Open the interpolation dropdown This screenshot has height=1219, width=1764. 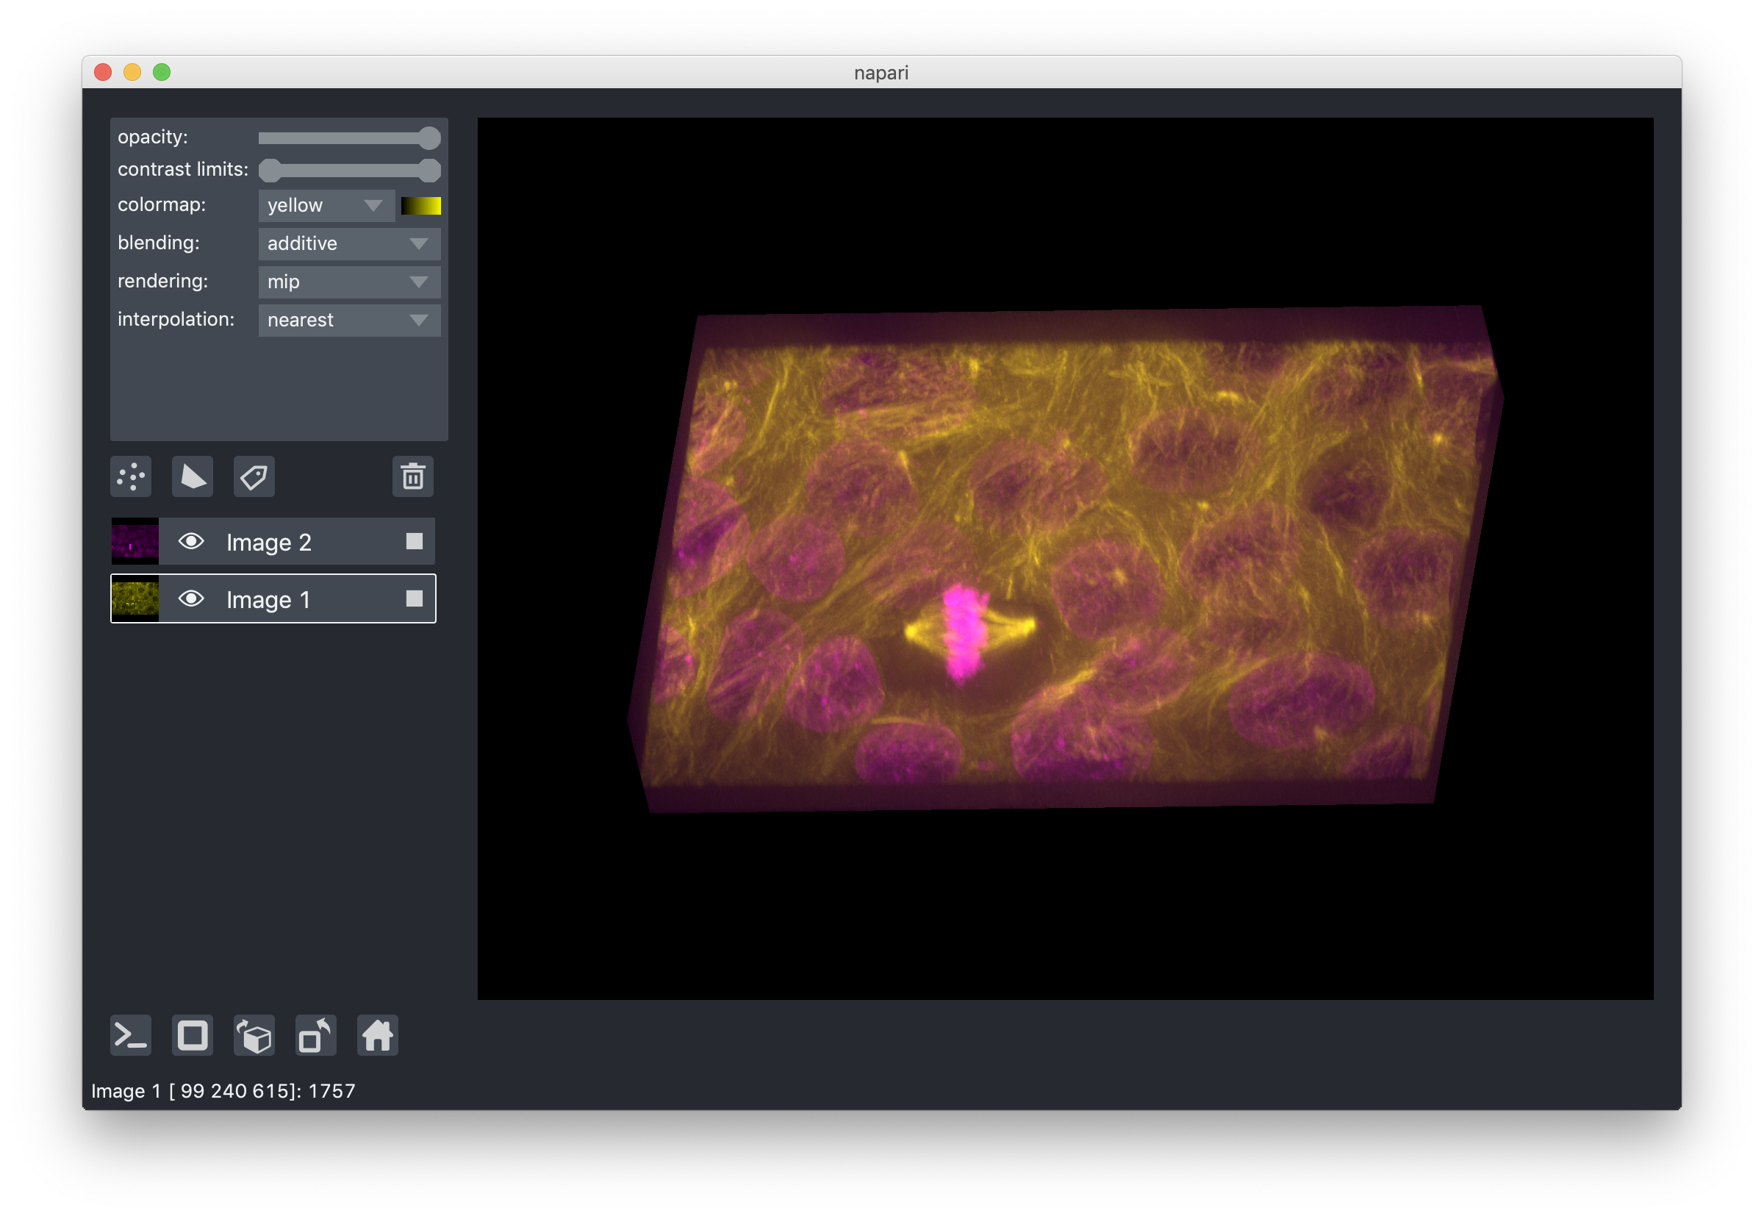(x=348, y=320)
